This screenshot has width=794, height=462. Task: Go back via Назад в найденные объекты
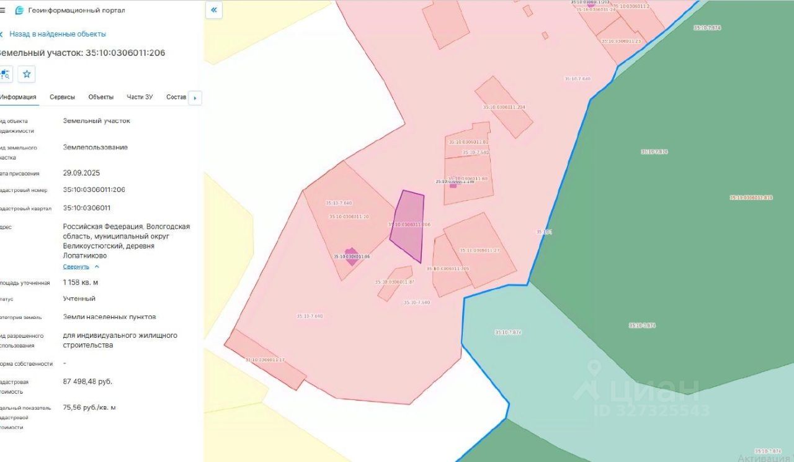[58, 34]
